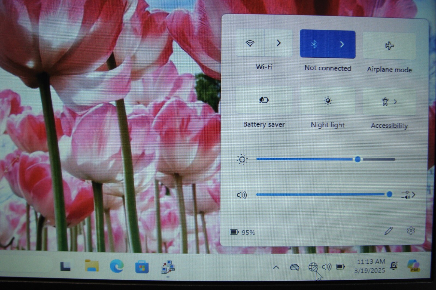This screenshot has height=290, width=436.
Task: Enable Airplane mode
Action: point(389,46)
